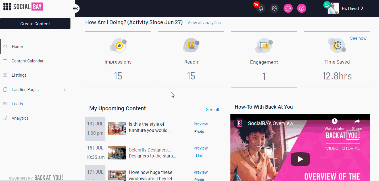The width and height of the screenshot is (379, 181).
Task: Click the Impressions value 15
Action: [118, 76]
